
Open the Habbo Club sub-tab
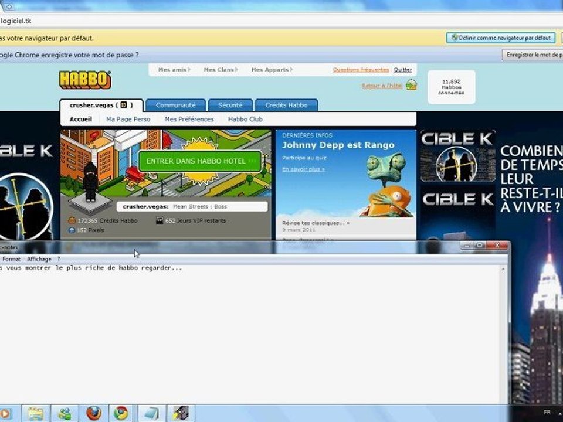coord(245,119)
